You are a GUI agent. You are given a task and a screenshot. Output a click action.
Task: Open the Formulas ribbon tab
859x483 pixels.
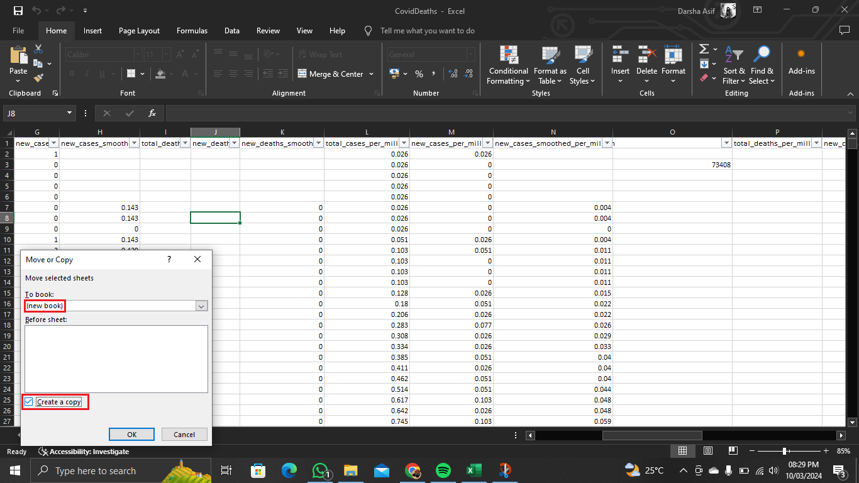coord(192,31)
